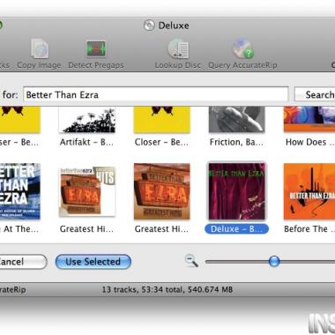
Task: Select the Artifakt album cover
Action: [x=87, y=120]
